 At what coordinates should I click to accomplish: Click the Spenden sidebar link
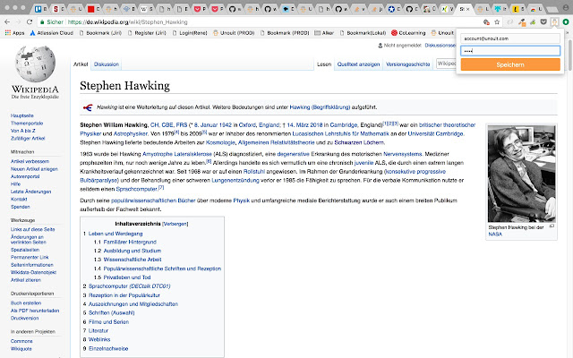(20, 207)
